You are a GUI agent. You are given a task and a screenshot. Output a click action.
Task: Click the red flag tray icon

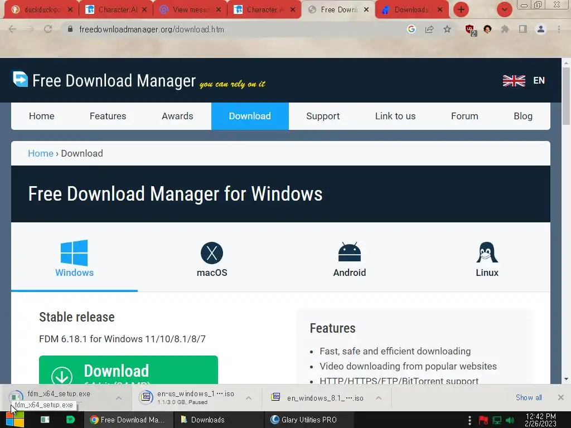483,420
